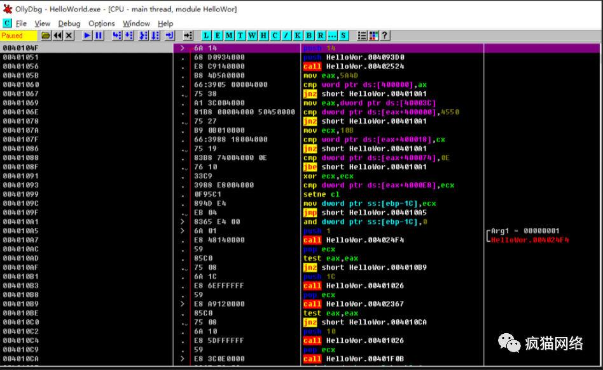
Task: Run the program with the play icon
Action: [87, 36]
